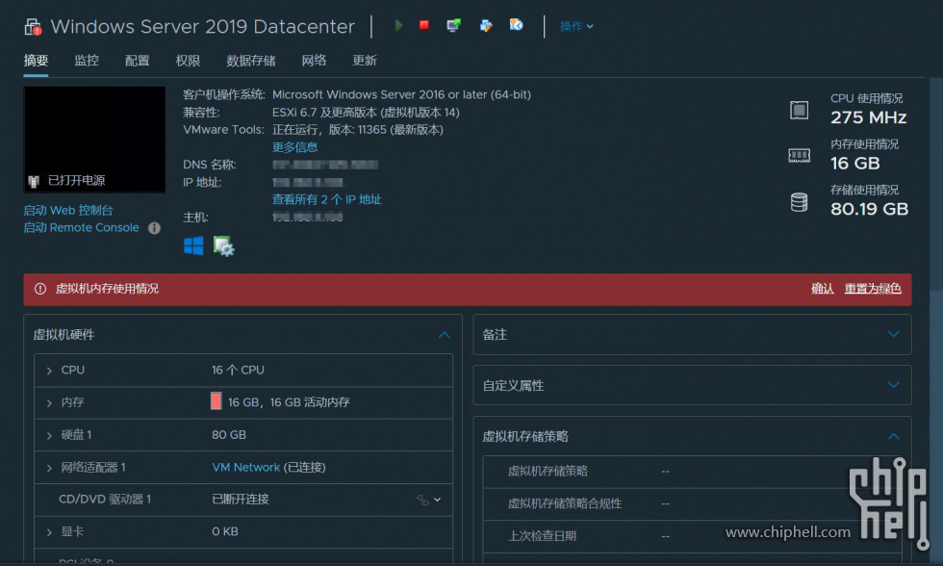Click the 0 KB video card value
The height and width of the screenshot is (566, 943).
click(x=225, y=531)
